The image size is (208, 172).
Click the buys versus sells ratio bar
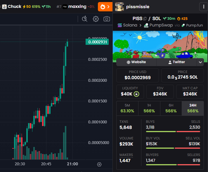pos(173,132)
